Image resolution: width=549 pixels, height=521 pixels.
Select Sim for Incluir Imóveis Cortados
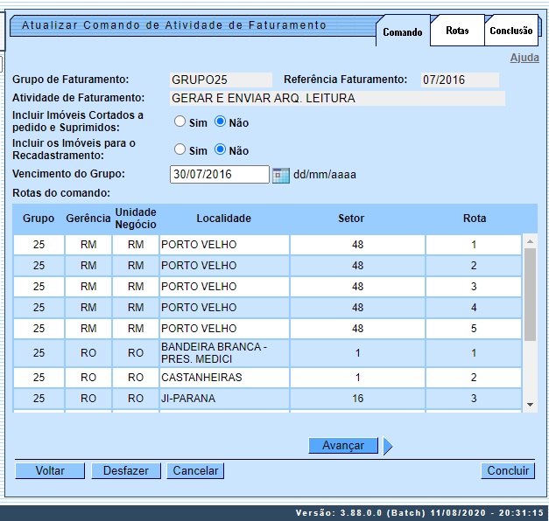click(x=179, y=122)
